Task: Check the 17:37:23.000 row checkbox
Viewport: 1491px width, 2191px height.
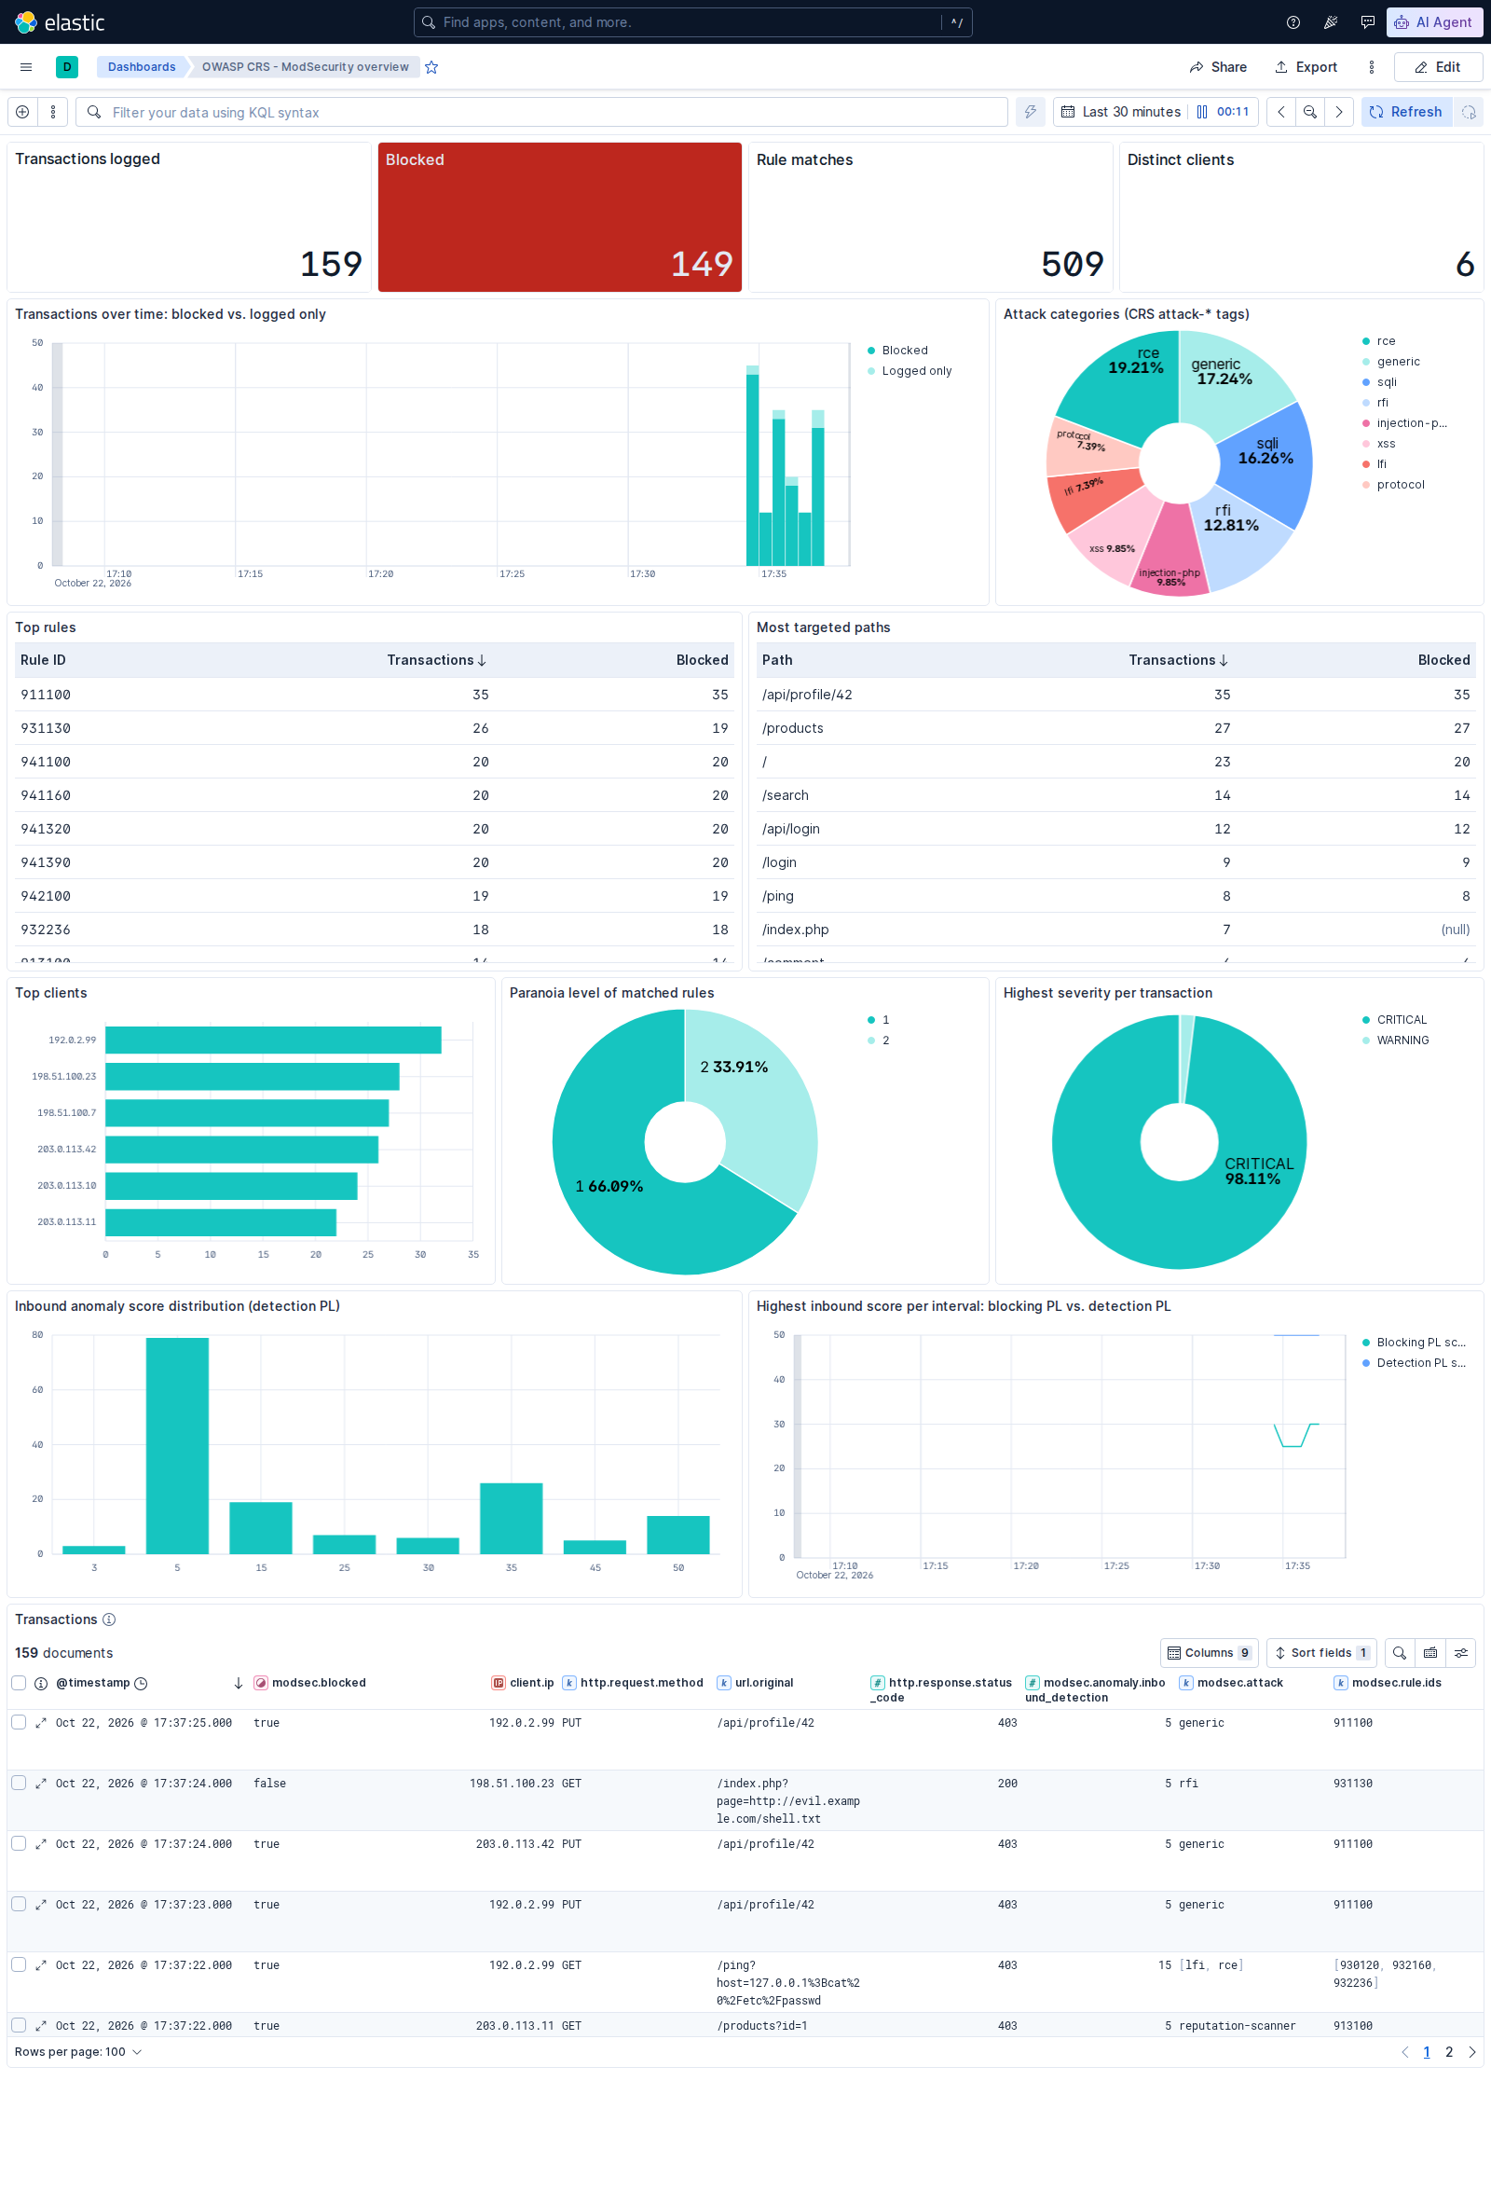Action: 19,1904
